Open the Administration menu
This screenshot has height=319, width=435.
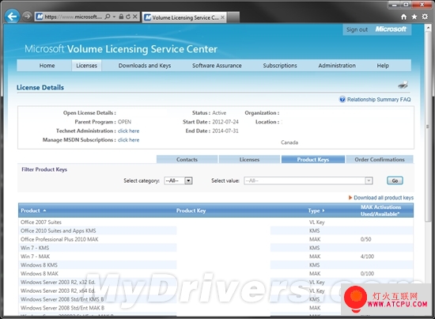pos(337,66)
